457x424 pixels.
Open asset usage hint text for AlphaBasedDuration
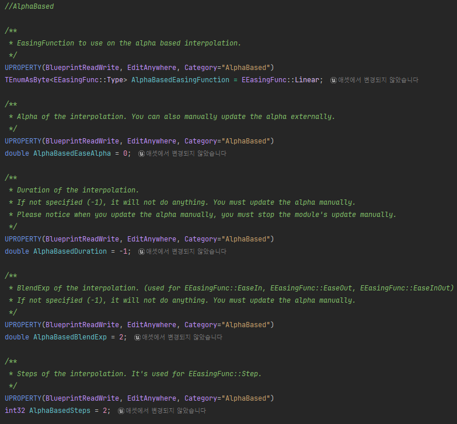click(186, 251)
